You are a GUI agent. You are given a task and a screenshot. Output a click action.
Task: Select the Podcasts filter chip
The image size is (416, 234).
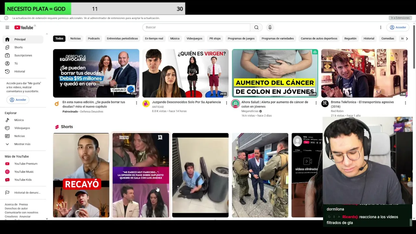(94, 39)
